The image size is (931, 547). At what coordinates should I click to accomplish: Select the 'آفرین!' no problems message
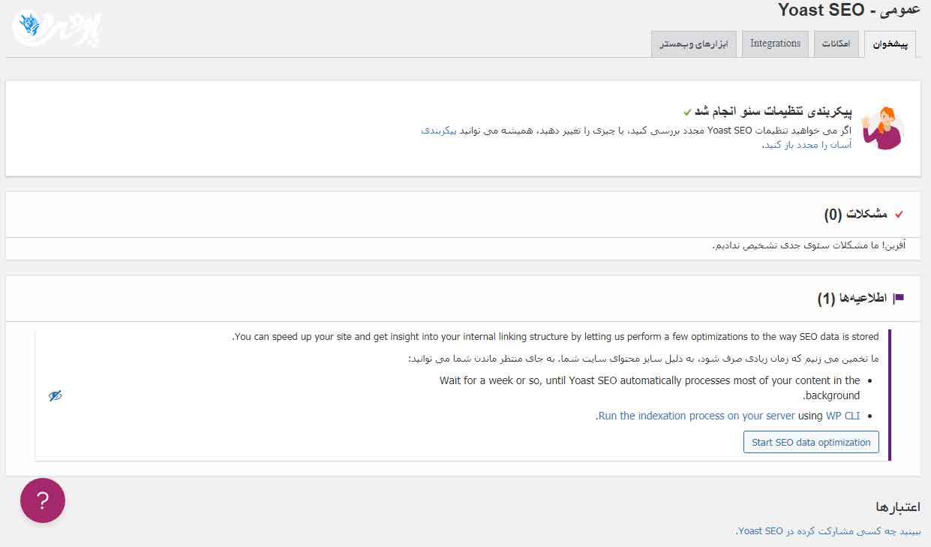pyautogui.click(x=809, y=246)
